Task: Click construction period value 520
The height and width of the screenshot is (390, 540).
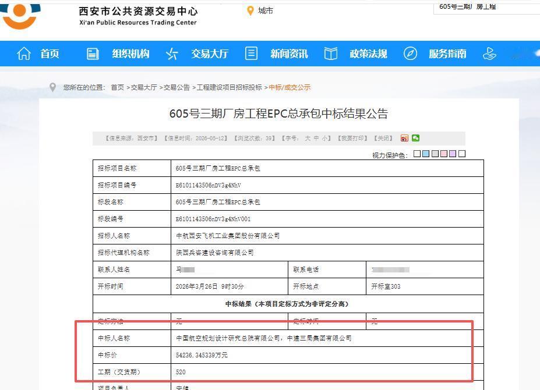Action: click(x=181, y=372)
